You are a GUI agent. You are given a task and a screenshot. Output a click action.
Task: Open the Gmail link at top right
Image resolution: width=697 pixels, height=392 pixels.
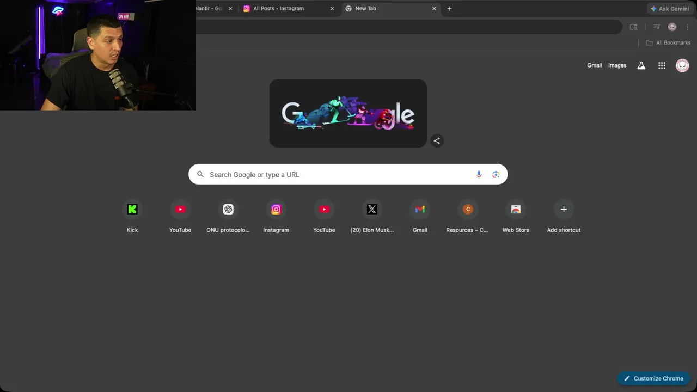click(594, 65)
